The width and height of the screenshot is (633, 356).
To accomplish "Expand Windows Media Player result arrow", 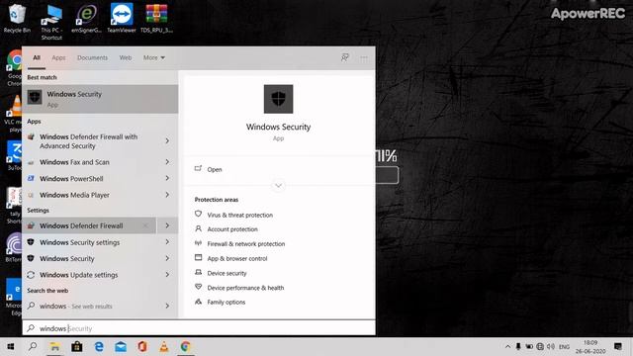I will pyautogui.click(x=167, y=195).
